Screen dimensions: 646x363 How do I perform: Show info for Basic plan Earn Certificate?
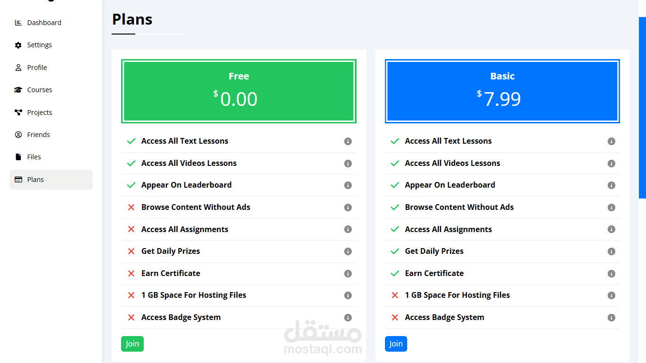point(611,274)
